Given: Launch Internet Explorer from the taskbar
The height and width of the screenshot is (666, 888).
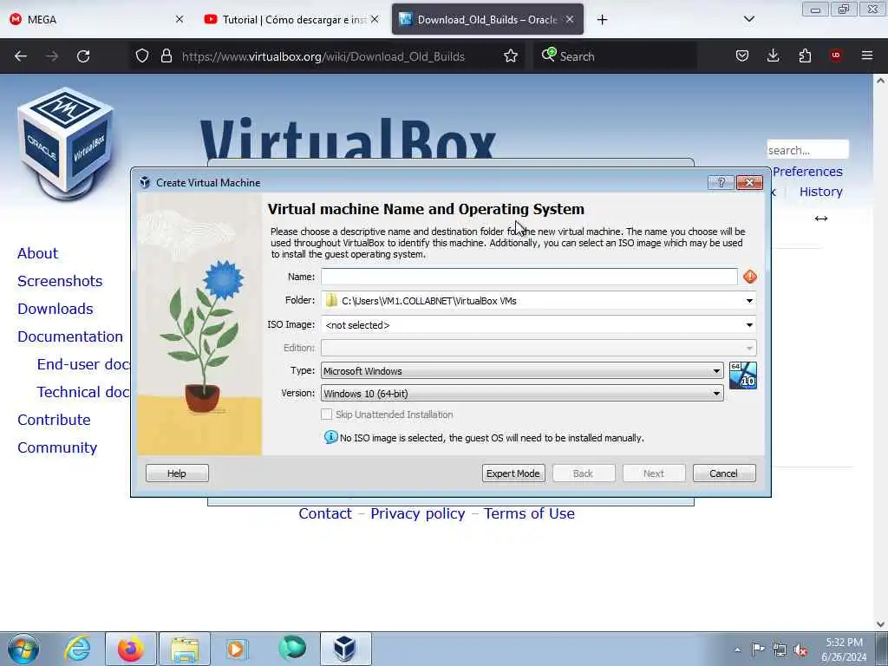Looking at the screenshot, I should [x=77, y=649].
